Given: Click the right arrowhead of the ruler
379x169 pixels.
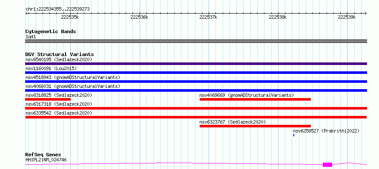Looking at the screenshot, I should pyautogui.click(x=366, y=13).
